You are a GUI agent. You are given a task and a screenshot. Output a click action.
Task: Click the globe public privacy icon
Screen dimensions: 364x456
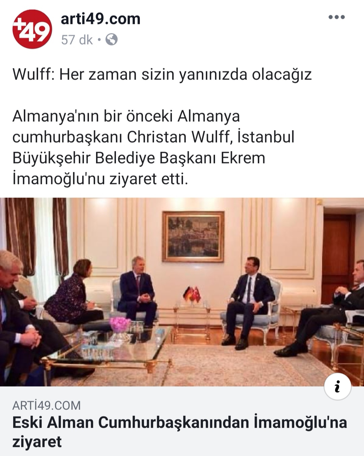click(x=112, y=40)
